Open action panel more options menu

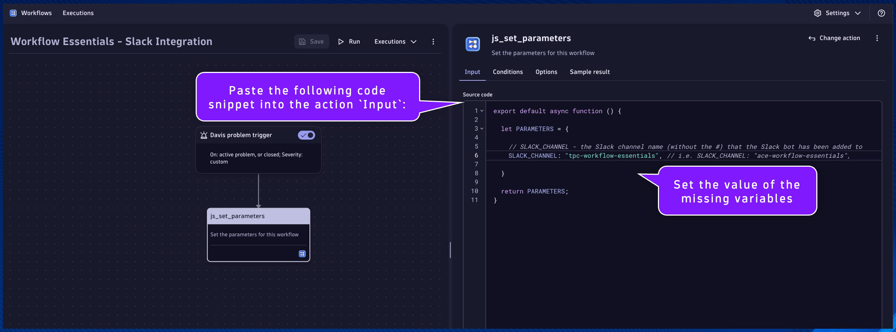(877, 38)
